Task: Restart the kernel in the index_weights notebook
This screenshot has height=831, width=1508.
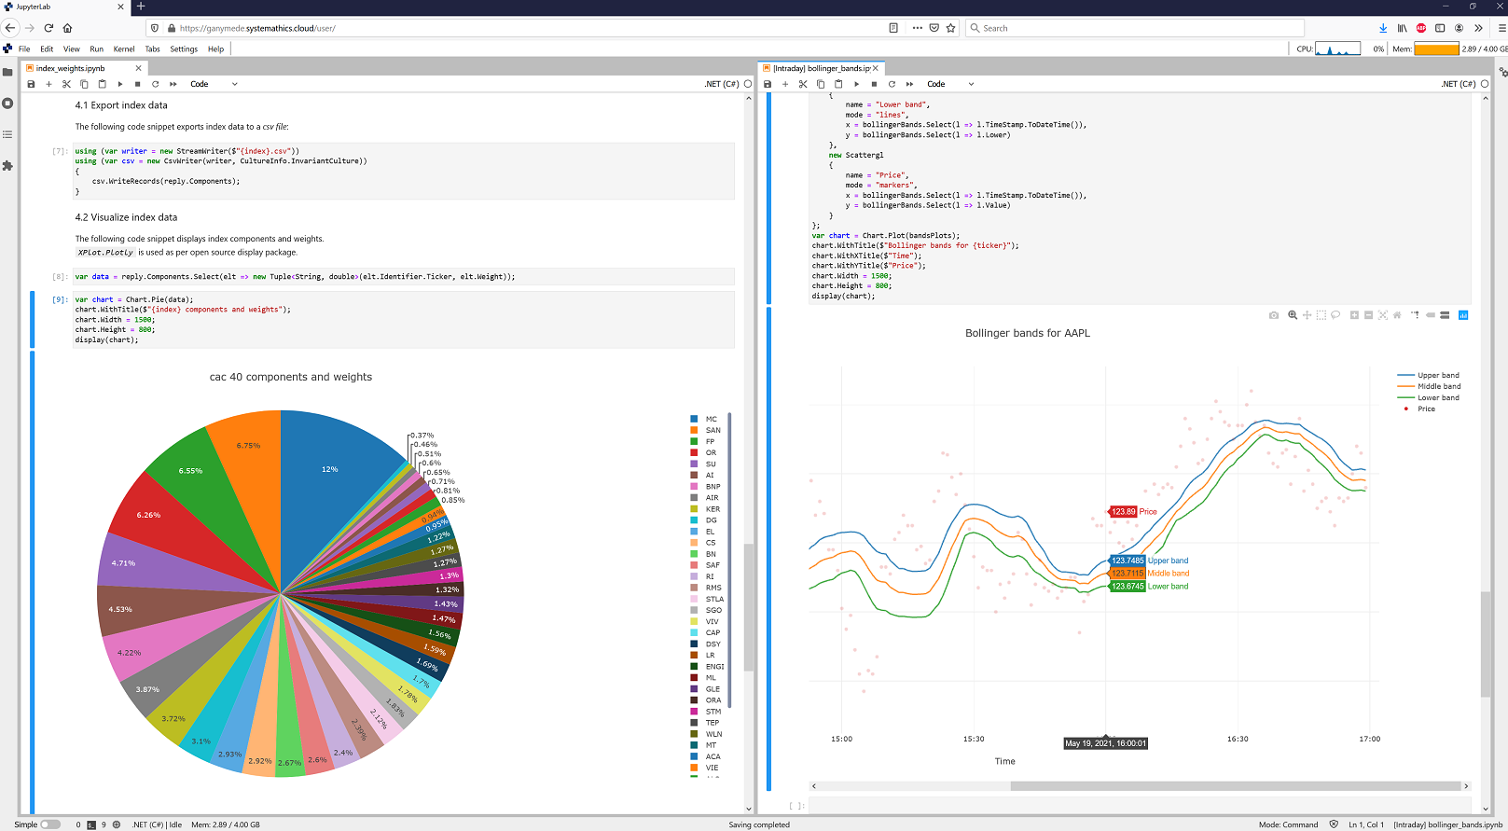Action: (x=155, y=84)
